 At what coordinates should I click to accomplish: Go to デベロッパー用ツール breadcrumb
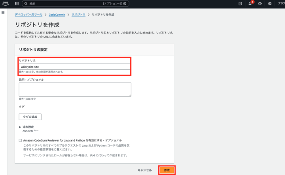[x=29, y=14]
